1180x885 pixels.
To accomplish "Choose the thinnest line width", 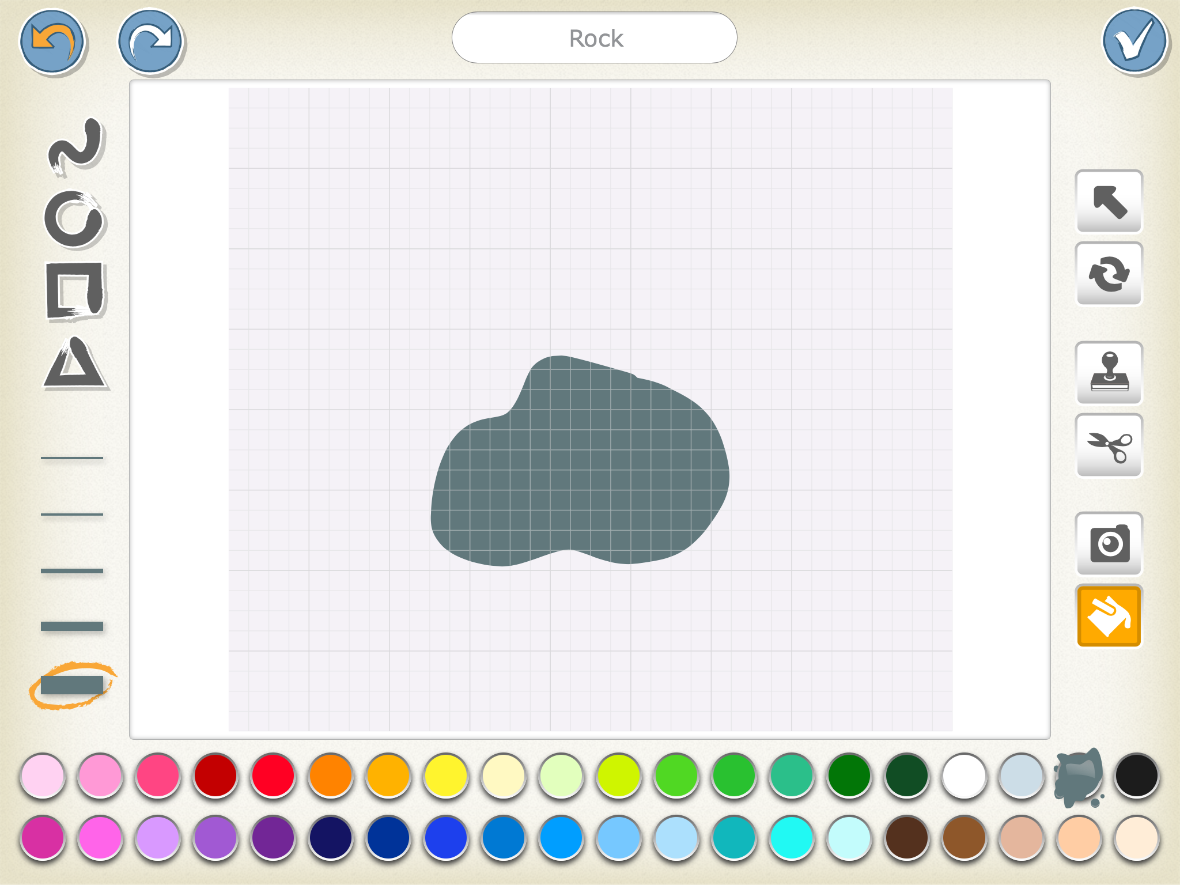I will click(x=72, y=458).
